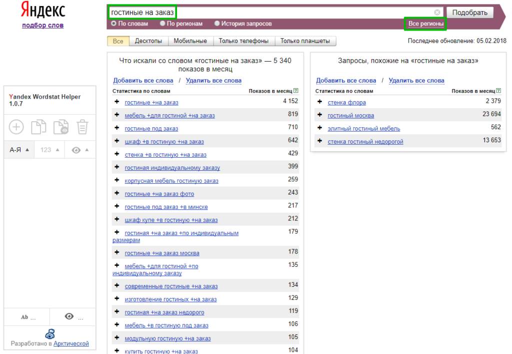The height and width of the screenshot is (354, 512).
Task: Click the 4 152 impressions value
Action: coord(290,101)
